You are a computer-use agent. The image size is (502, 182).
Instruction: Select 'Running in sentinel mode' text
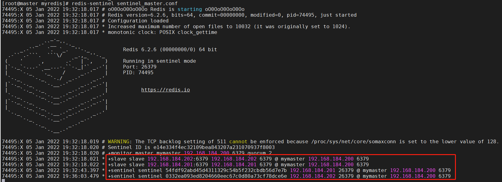(x=160, y=61)
